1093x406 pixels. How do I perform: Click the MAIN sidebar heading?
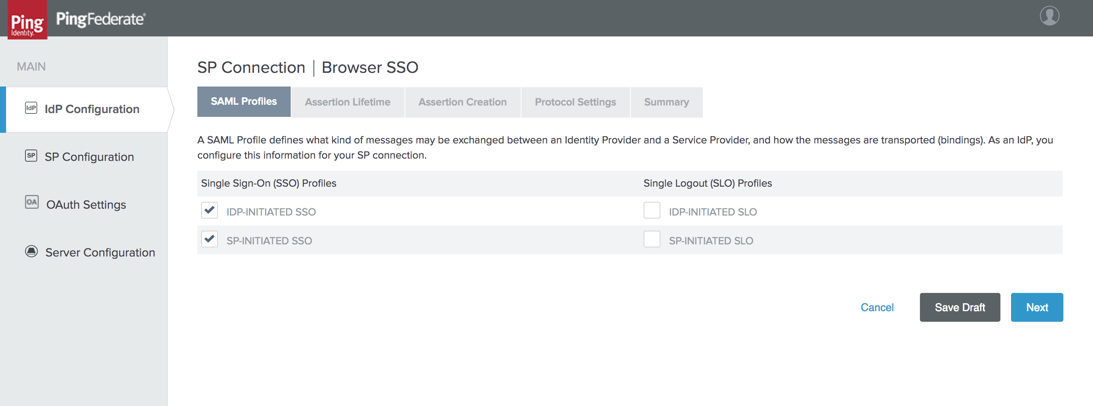(31, 67)
